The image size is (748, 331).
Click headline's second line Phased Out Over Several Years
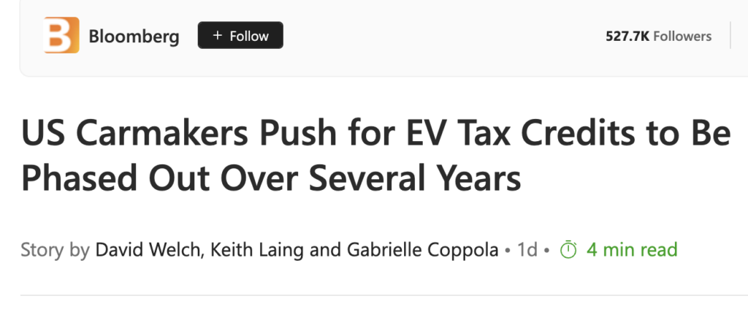tap(271, 178)
